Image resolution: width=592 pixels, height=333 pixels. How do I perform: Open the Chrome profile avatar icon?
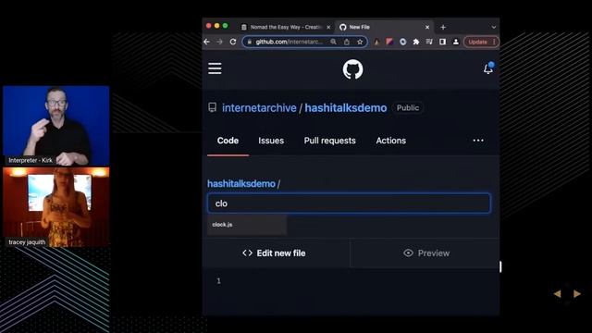(x=456, y=42)
